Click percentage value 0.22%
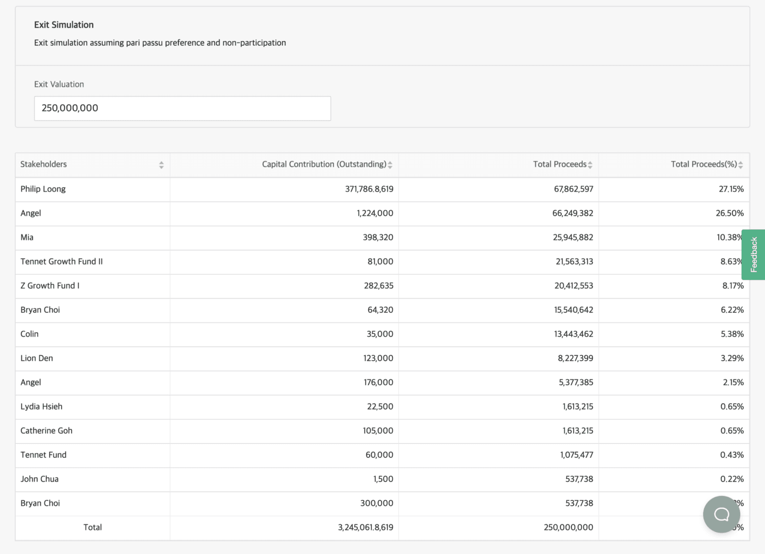Screen dimensions: 765x554 tap(732, 479)
